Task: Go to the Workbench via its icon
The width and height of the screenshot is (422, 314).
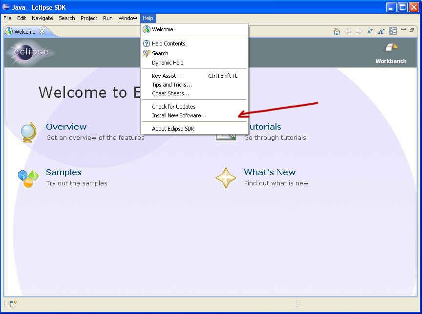Action: (x=391, y=48)
